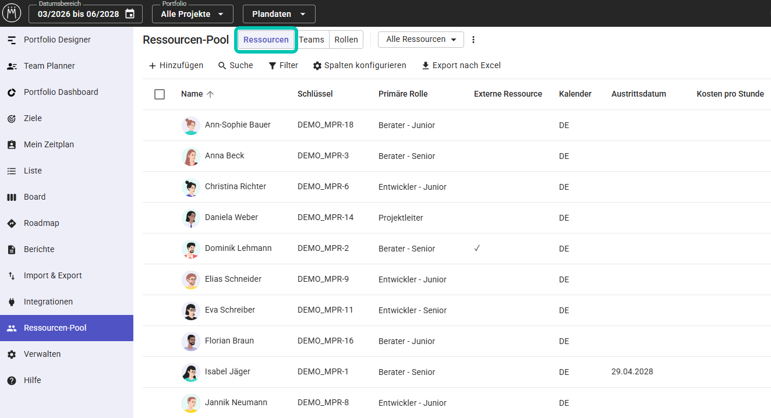Click the Liste sidebar icon

pyautogui.click(x=12, y=171)
